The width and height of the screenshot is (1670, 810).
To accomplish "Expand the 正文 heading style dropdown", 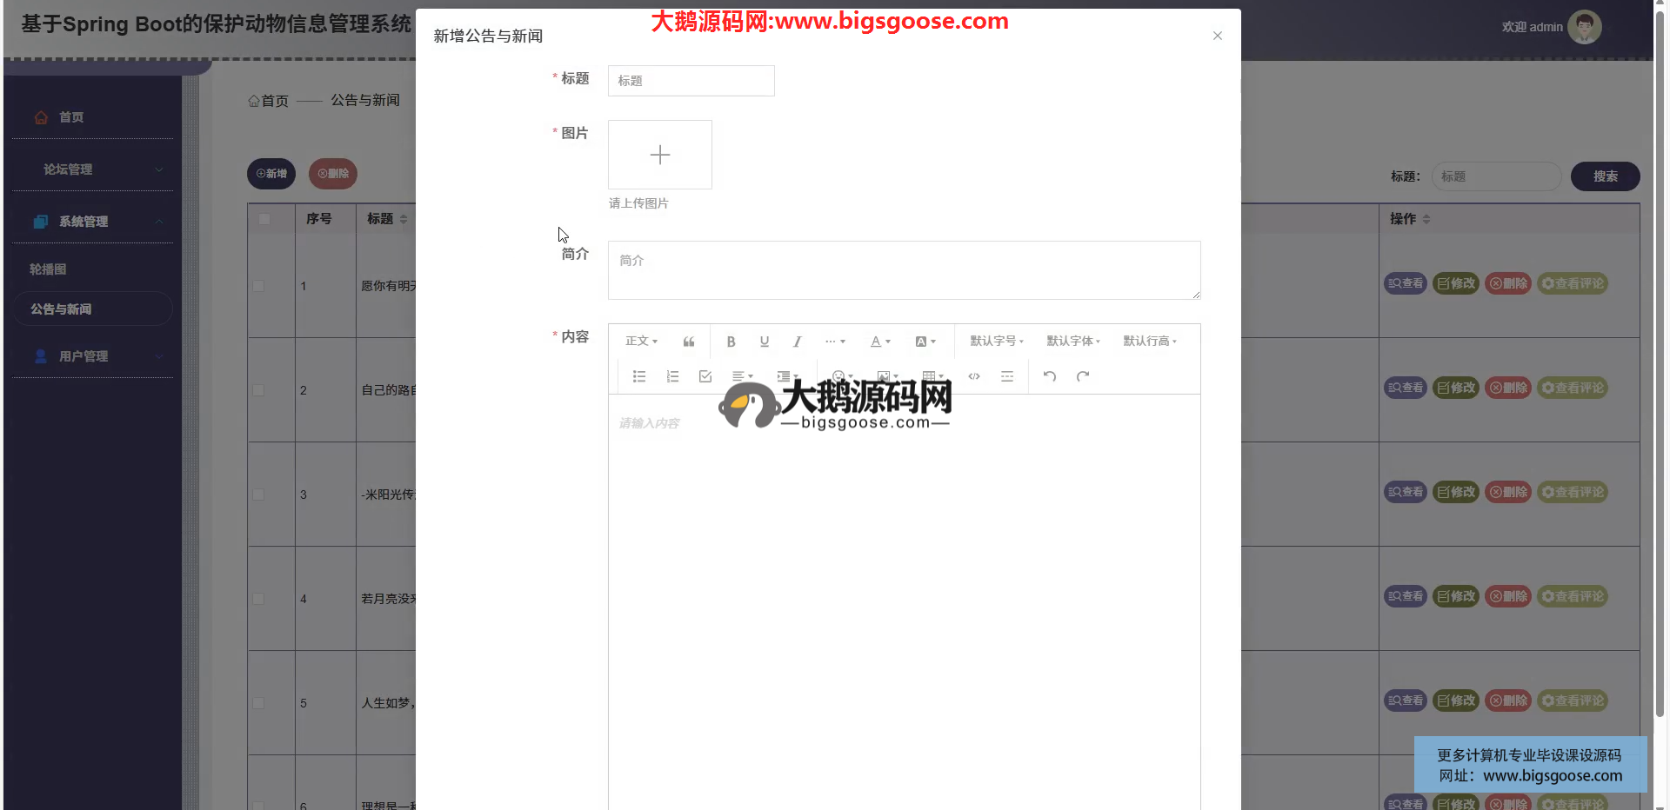I will [641, 342].
